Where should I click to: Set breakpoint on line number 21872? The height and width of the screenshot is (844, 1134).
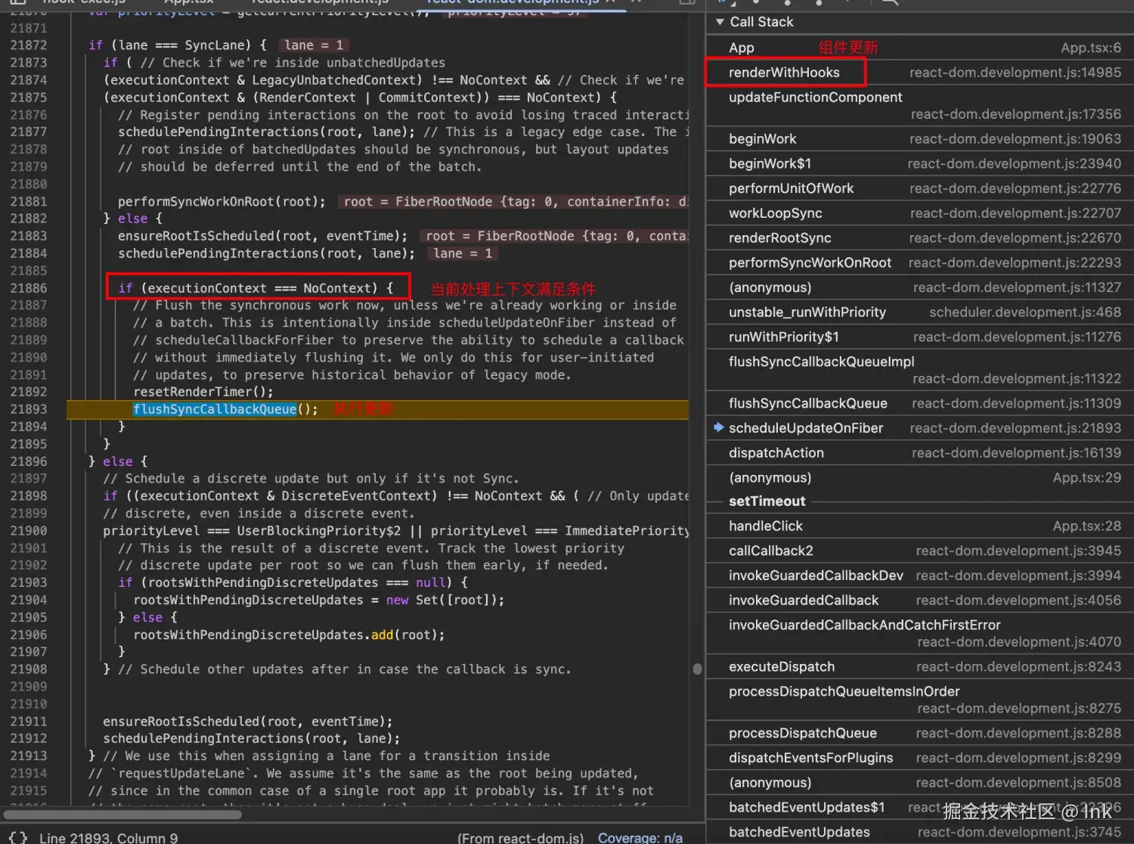[x=29, y=45]
